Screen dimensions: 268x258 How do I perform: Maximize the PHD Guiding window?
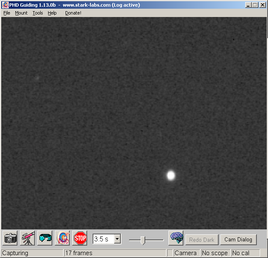pos(255,5)
